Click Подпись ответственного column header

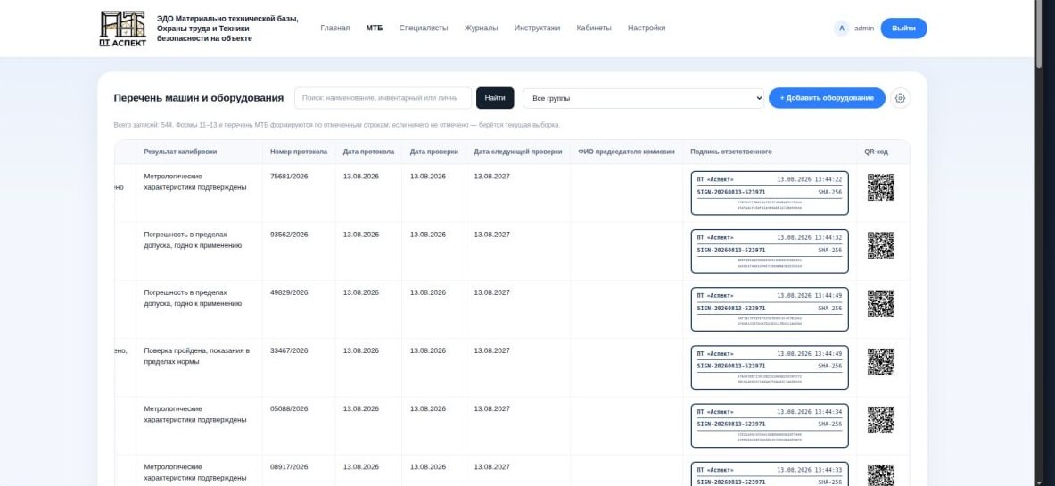(730, 152)
